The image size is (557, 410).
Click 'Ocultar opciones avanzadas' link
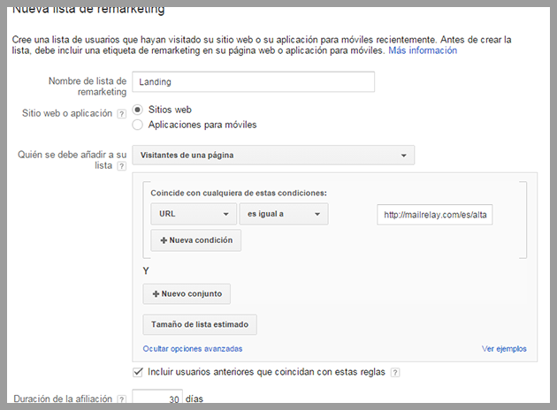click(193, 349)
